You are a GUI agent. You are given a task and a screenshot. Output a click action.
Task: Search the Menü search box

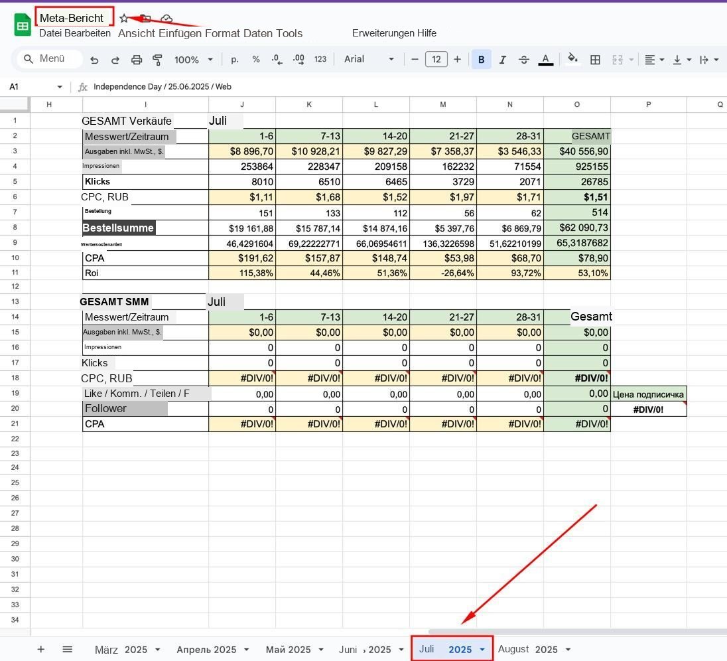[50, 59]
